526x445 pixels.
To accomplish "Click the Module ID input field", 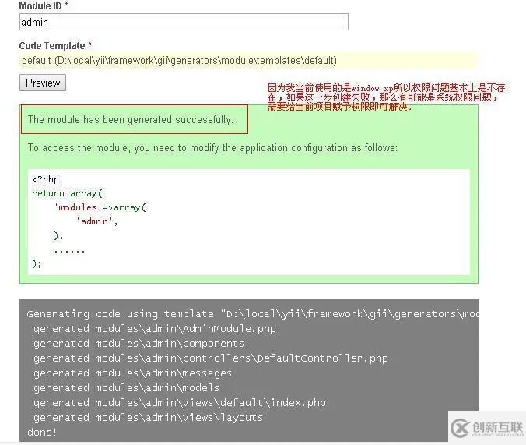I will point(184,22).
